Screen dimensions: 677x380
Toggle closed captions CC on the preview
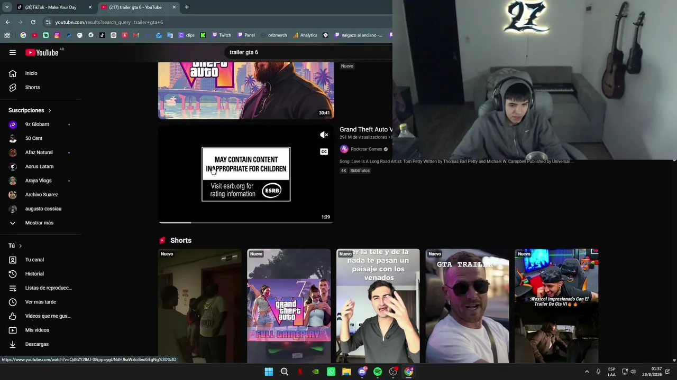click(x=324, y=152)
